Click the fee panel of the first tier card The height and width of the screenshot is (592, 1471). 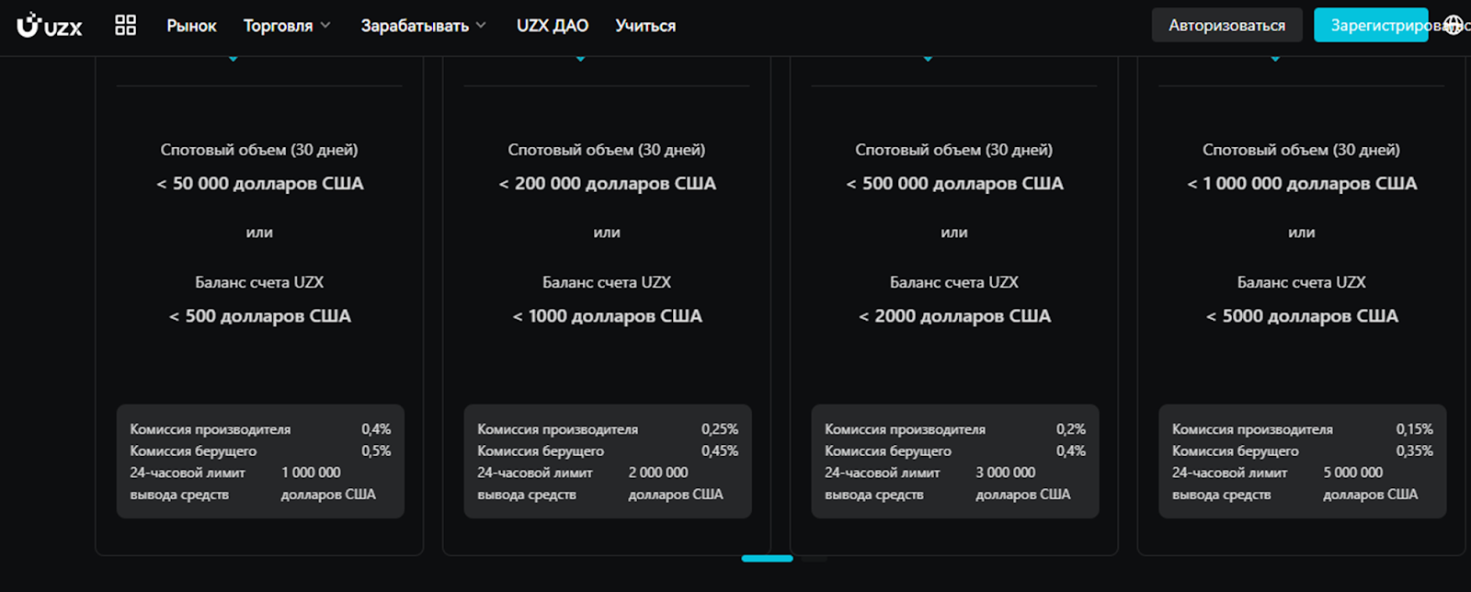(x=259, y=460)
